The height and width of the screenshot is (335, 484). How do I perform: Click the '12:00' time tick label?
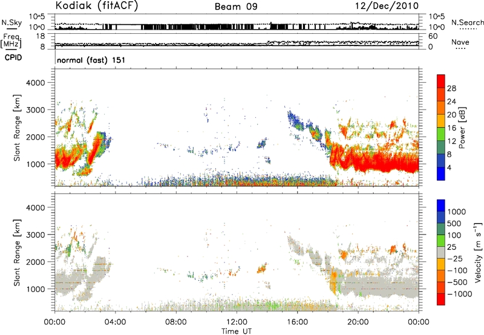point(237,322)
